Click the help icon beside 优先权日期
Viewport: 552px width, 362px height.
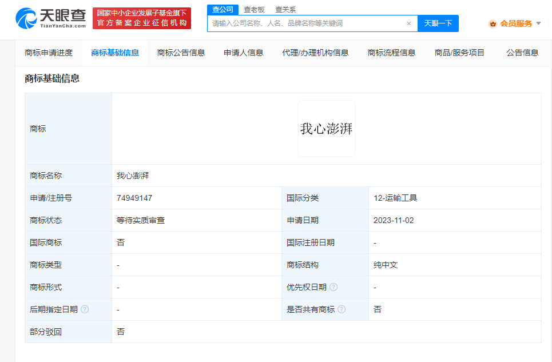[333, 287]
